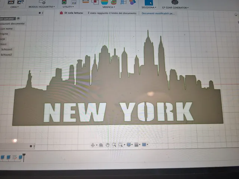The width and height of the screenshot is (239, 179).
Task: Select the Orbit tool in the navigation bar
Action: point(93,145)
